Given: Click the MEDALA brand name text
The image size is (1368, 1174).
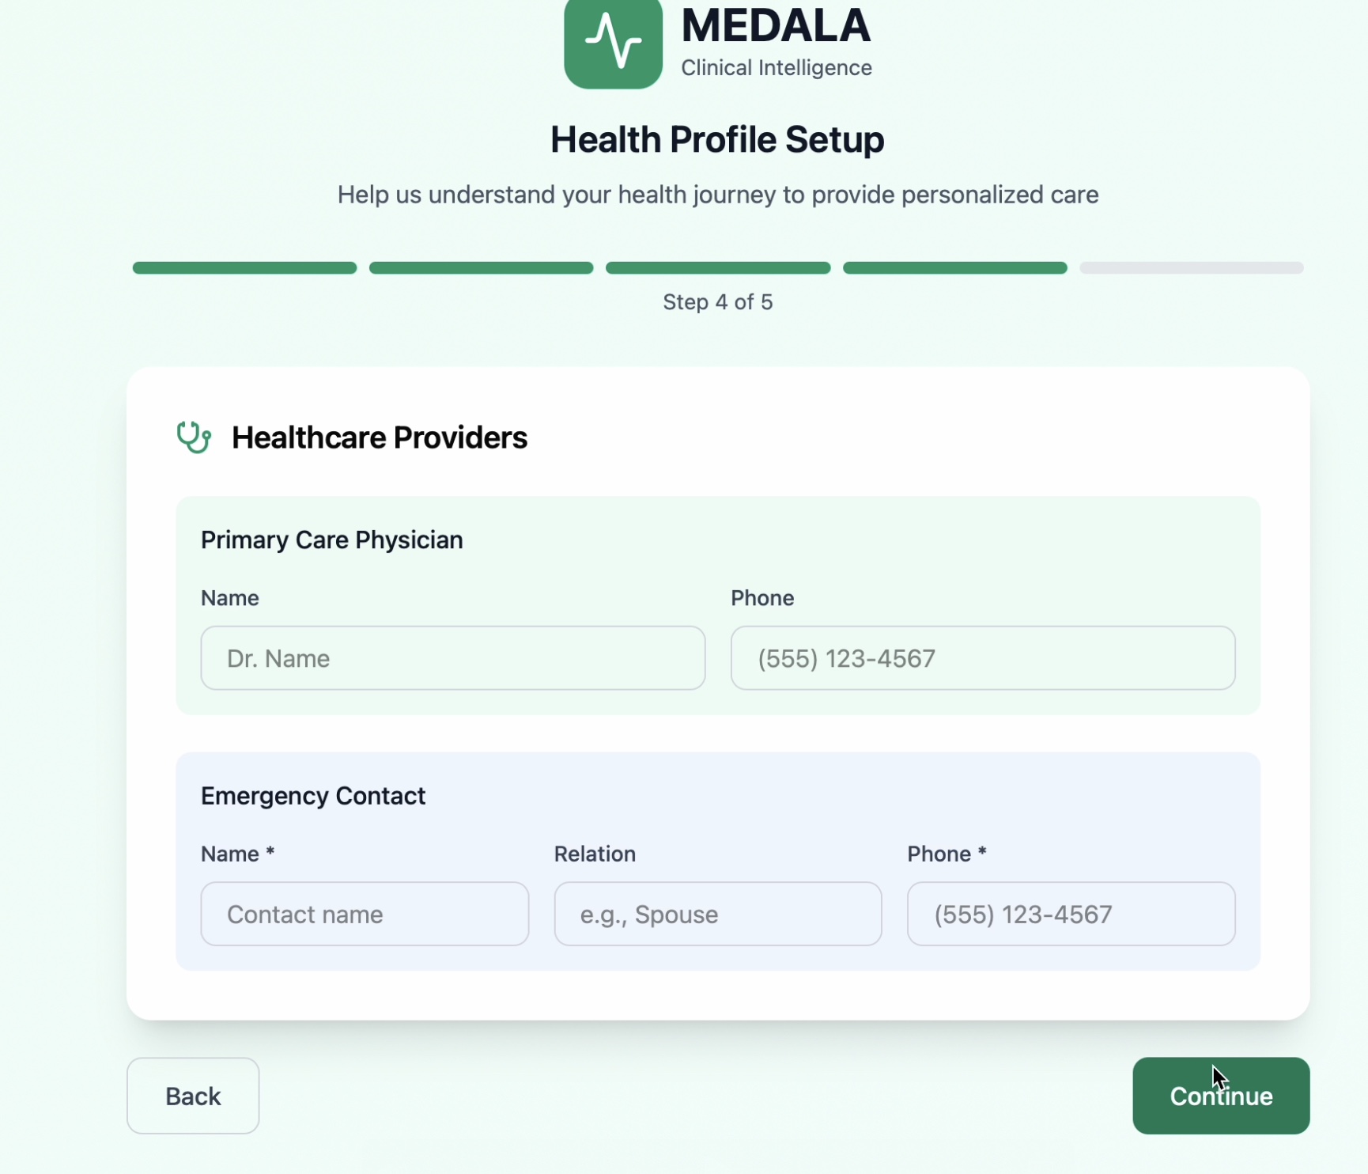Looking at the screenshot, I should [776, 25].
